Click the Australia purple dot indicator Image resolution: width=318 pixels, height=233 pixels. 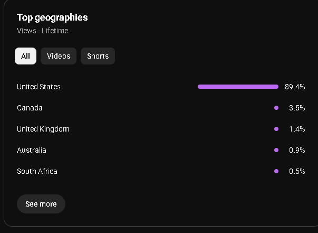(x=276, y=150)
